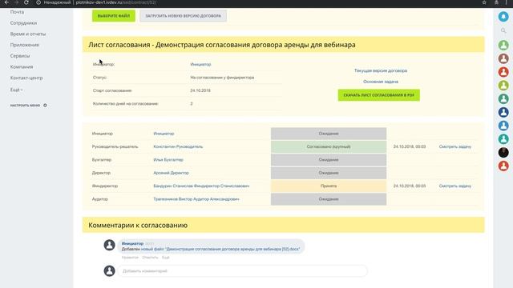This screenshot has height=288, width=513.
Task: Open Приложения in the left menu
Action: 25,45
